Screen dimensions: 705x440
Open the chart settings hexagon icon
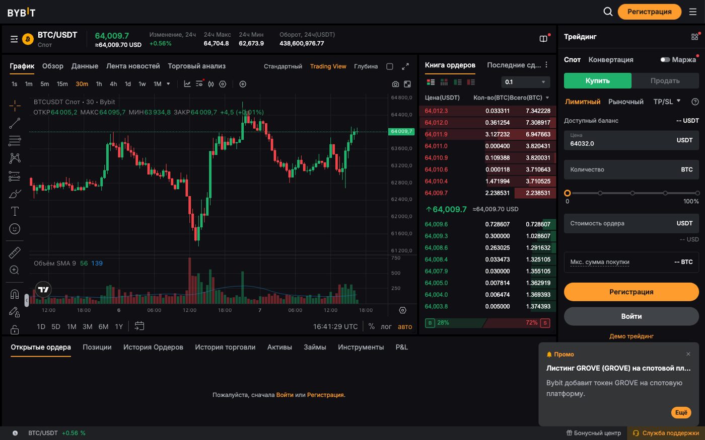223,84
